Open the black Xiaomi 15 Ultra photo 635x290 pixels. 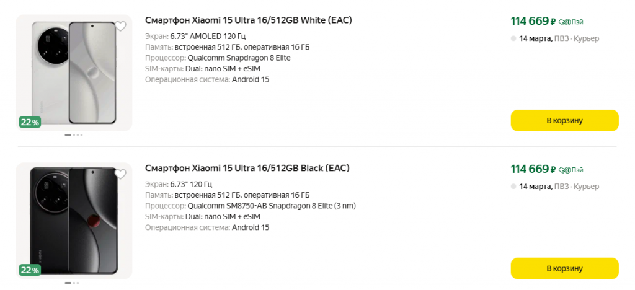pos(74,220)
